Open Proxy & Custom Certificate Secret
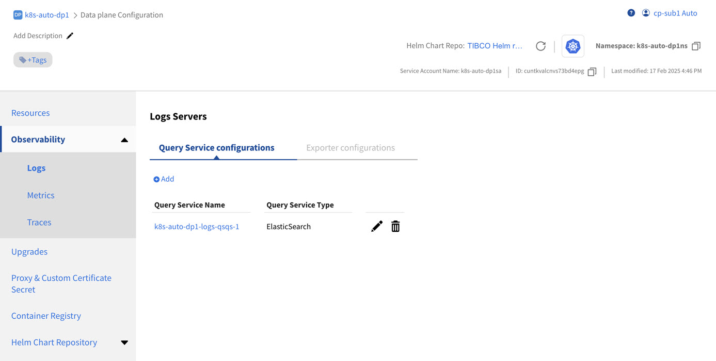Image resolution: width=716 pixels, height=361 pixels. click(x=61, y=284)
